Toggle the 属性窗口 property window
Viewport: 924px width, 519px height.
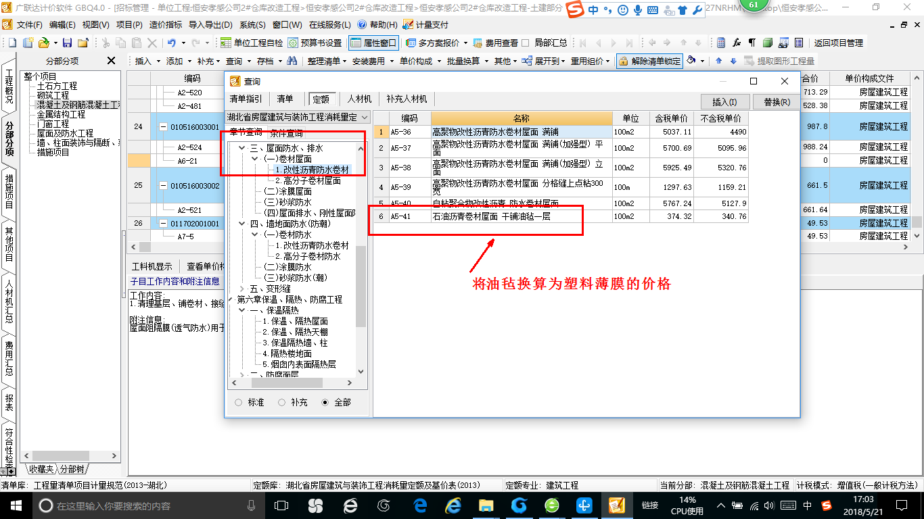373,43
